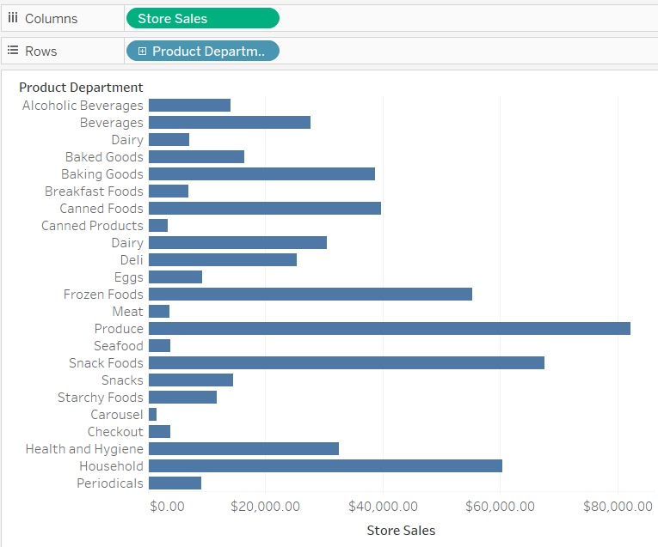This screenshot has height=547, width=658.
Task: Select the Produce bar
Action: point(390,328)
